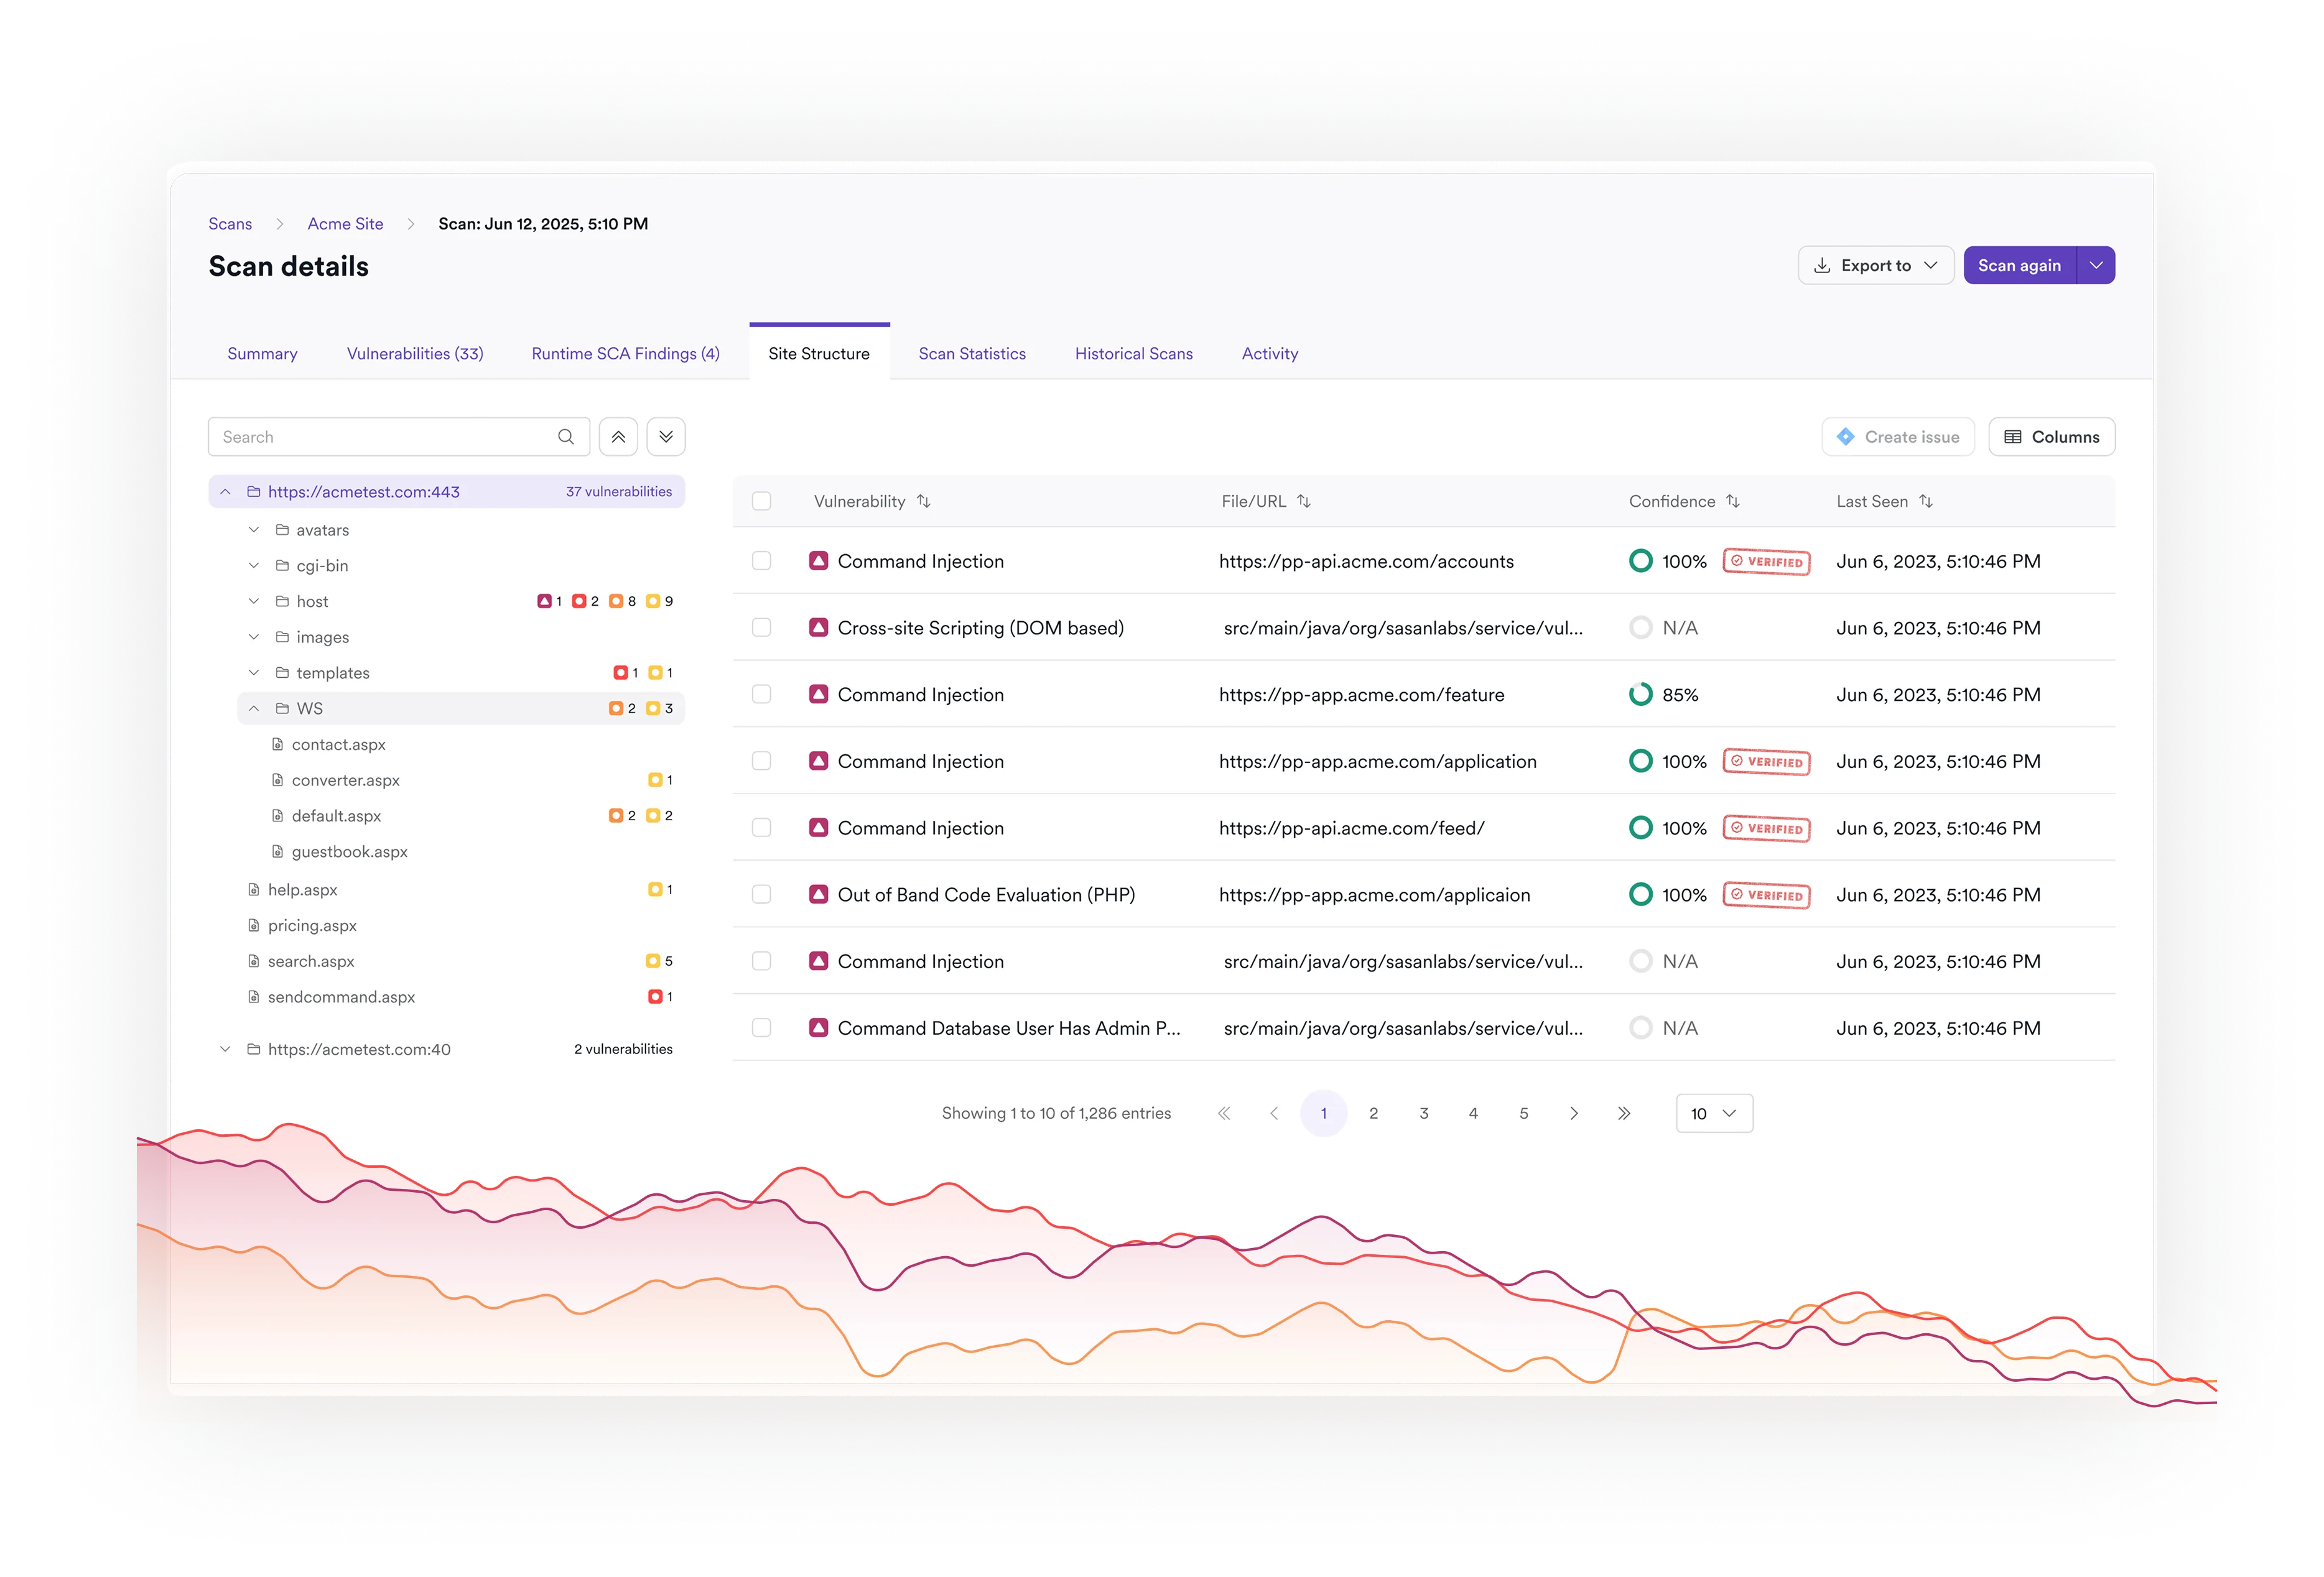
Task: Open the Export to dropdown
Action: (1875, 266)
